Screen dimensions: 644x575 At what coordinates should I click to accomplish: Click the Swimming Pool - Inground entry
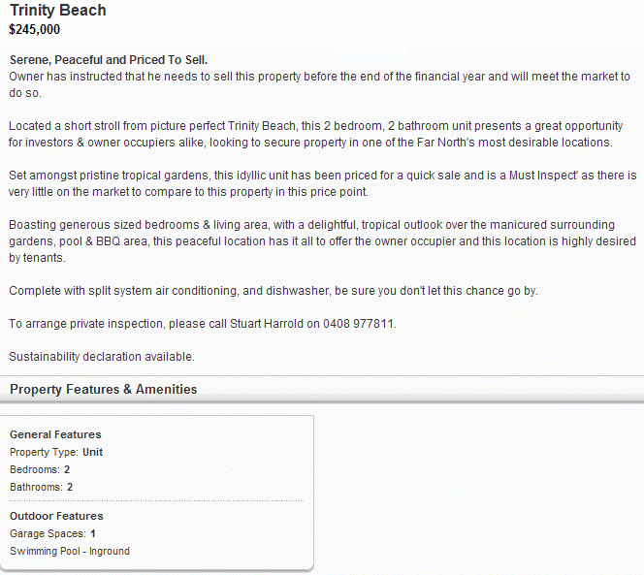pyautogui.click(x=70, y=551)
